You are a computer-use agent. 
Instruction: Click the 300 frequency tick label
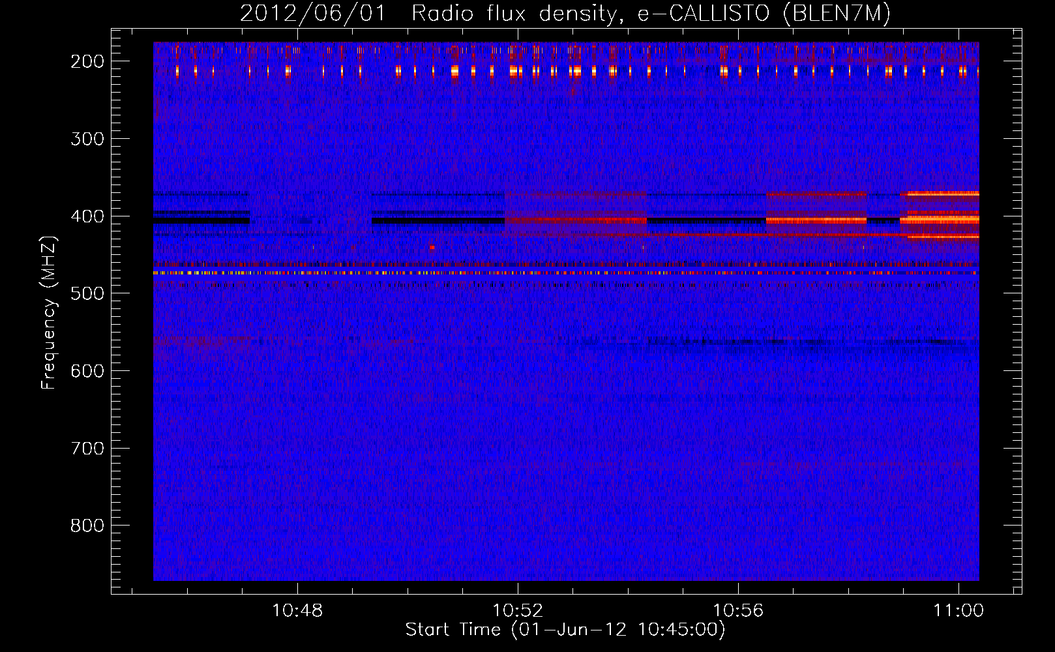[87, 139]
